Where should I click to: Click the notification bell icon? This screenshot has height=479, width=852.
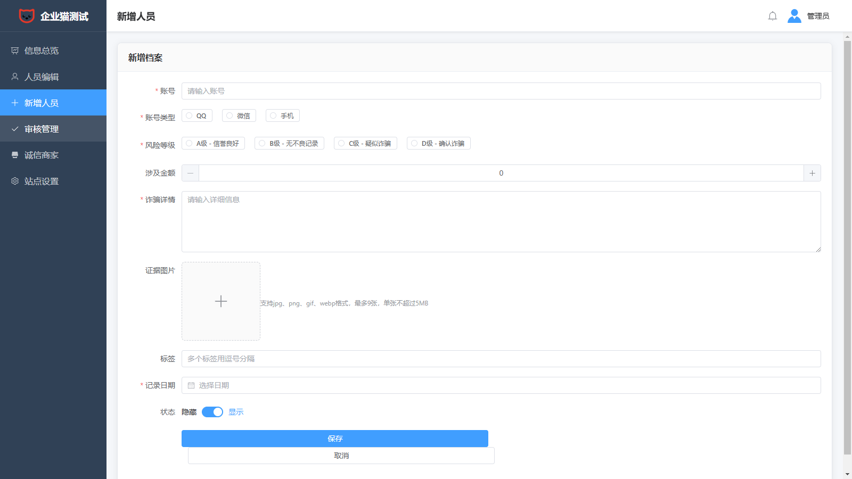click(x=773, y=16)
